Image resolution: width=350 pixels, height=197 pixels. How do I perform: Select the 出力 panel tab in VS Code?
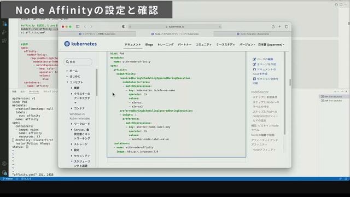(x=22, y=91)
